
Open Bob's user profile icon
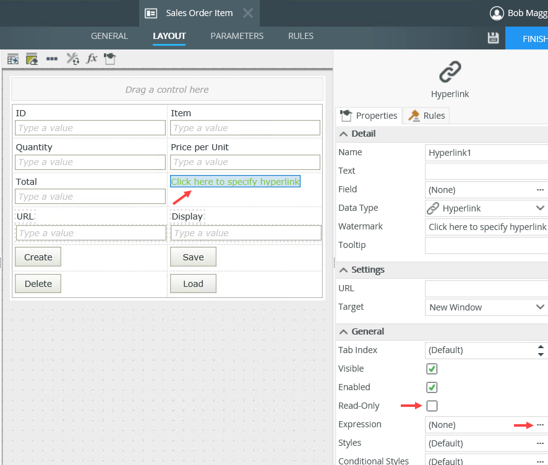pyautogui.click(x=497, y=13)
